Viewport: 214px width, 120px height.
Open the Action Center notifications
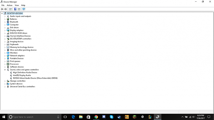209,117
